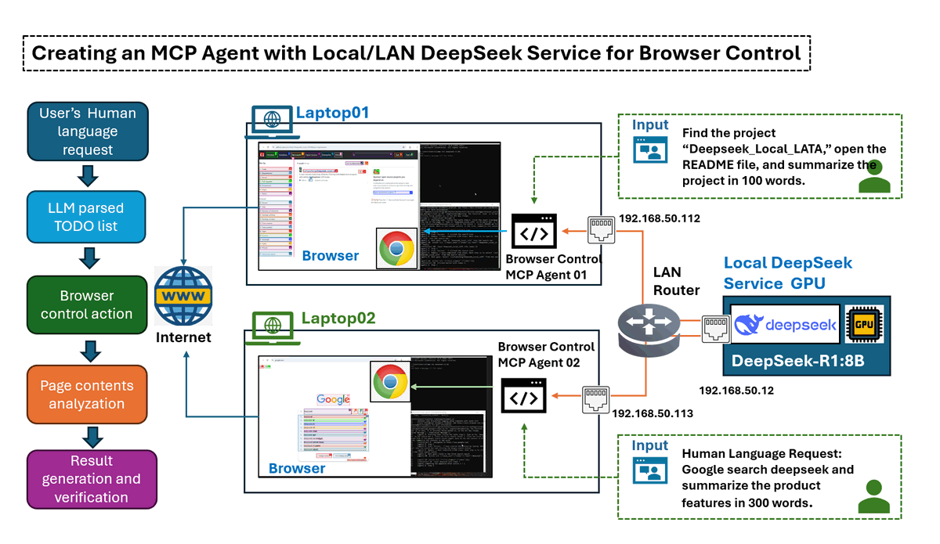
Task: Open the Laptop02 browser window screenshot
Action: (334, 418)
